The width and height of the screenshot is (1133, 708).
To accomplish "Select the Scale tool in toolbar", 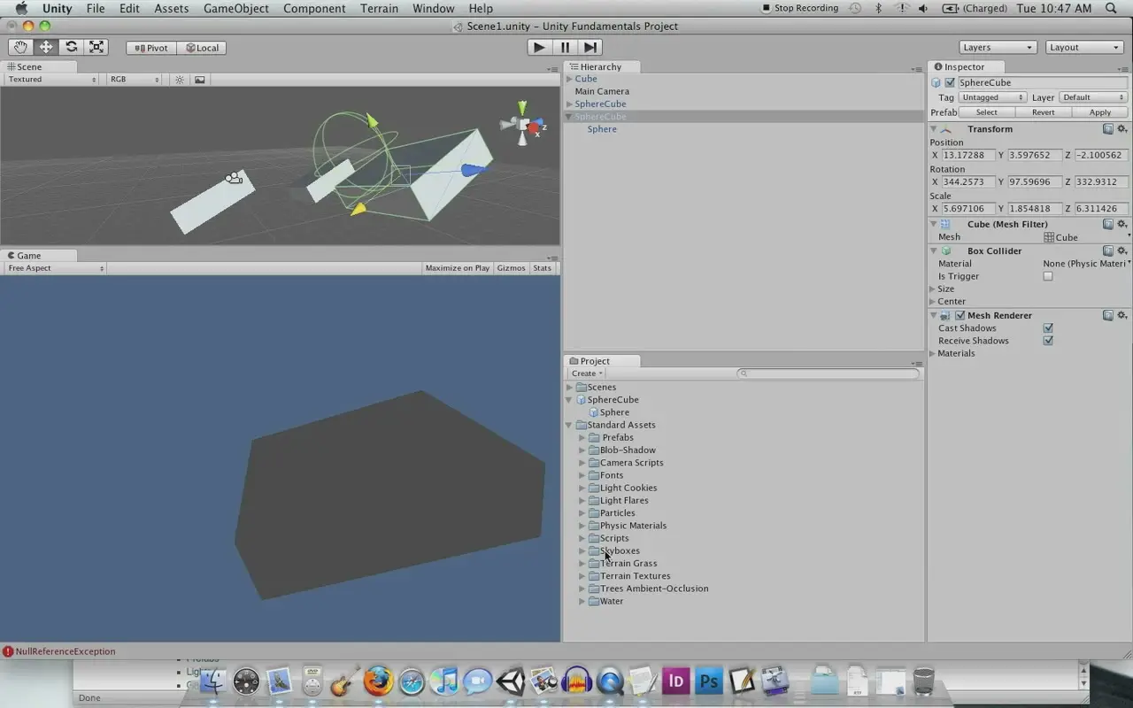I will [96, 47].
